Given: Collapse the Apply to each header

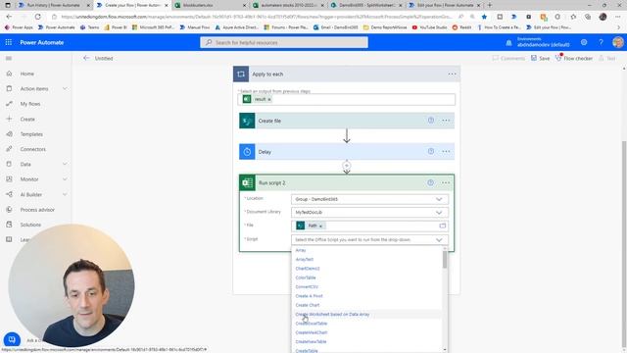Looking at the screenshot, I should [347, 75].
